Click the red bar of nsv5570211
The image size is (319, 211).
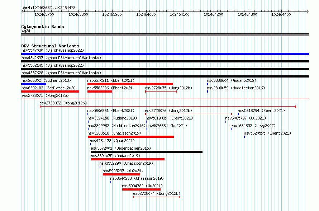click(x=130, y=84)
